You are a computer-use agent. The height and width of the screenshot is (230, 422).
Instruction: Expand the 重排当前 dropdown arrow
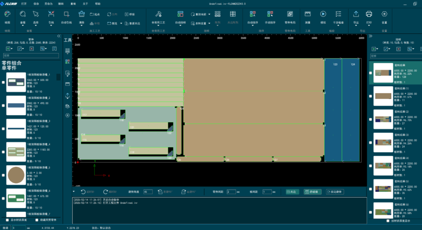coord(209,14)
